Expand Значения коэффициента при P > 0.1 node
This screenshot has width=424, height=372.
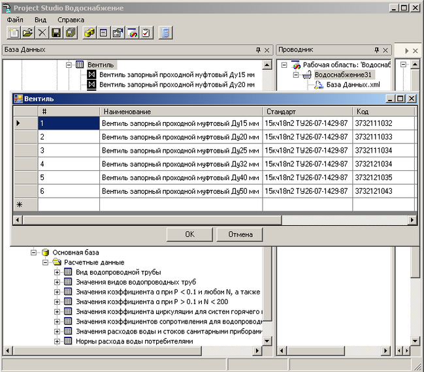click(x=57, y=302)
